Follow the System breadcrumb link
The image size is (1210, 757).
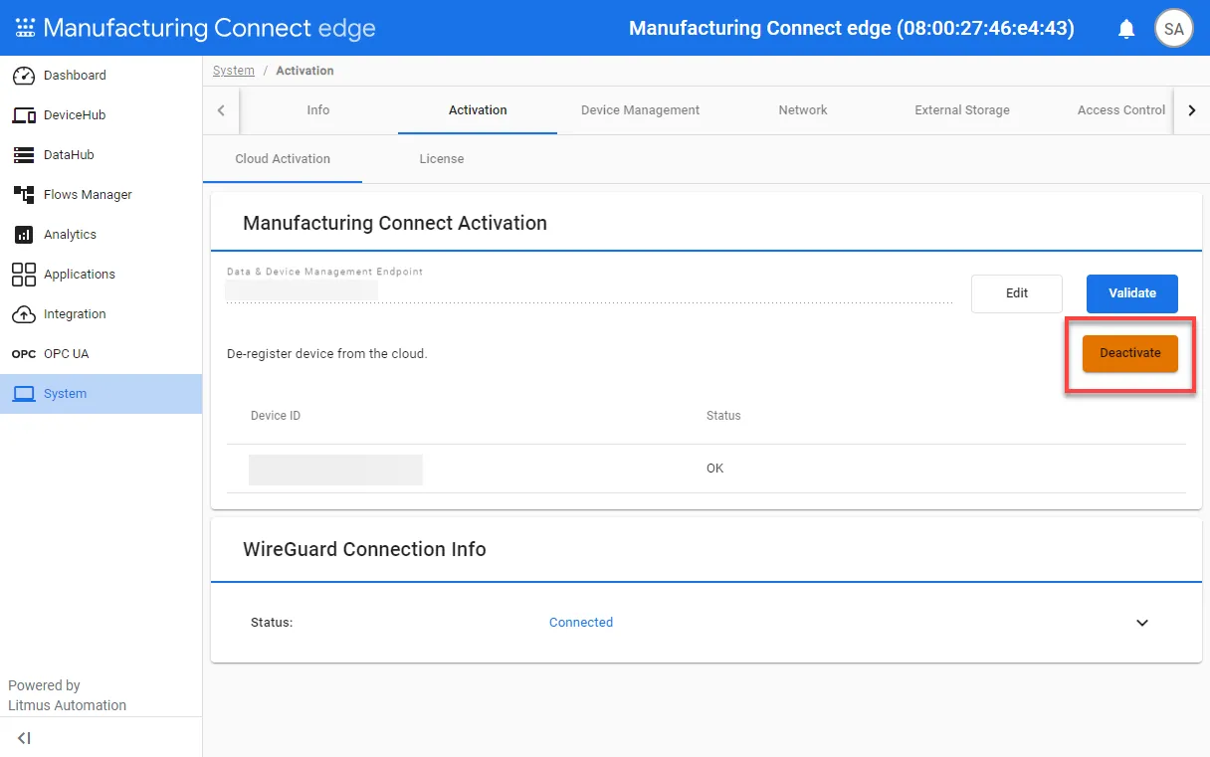coord(234,71)
